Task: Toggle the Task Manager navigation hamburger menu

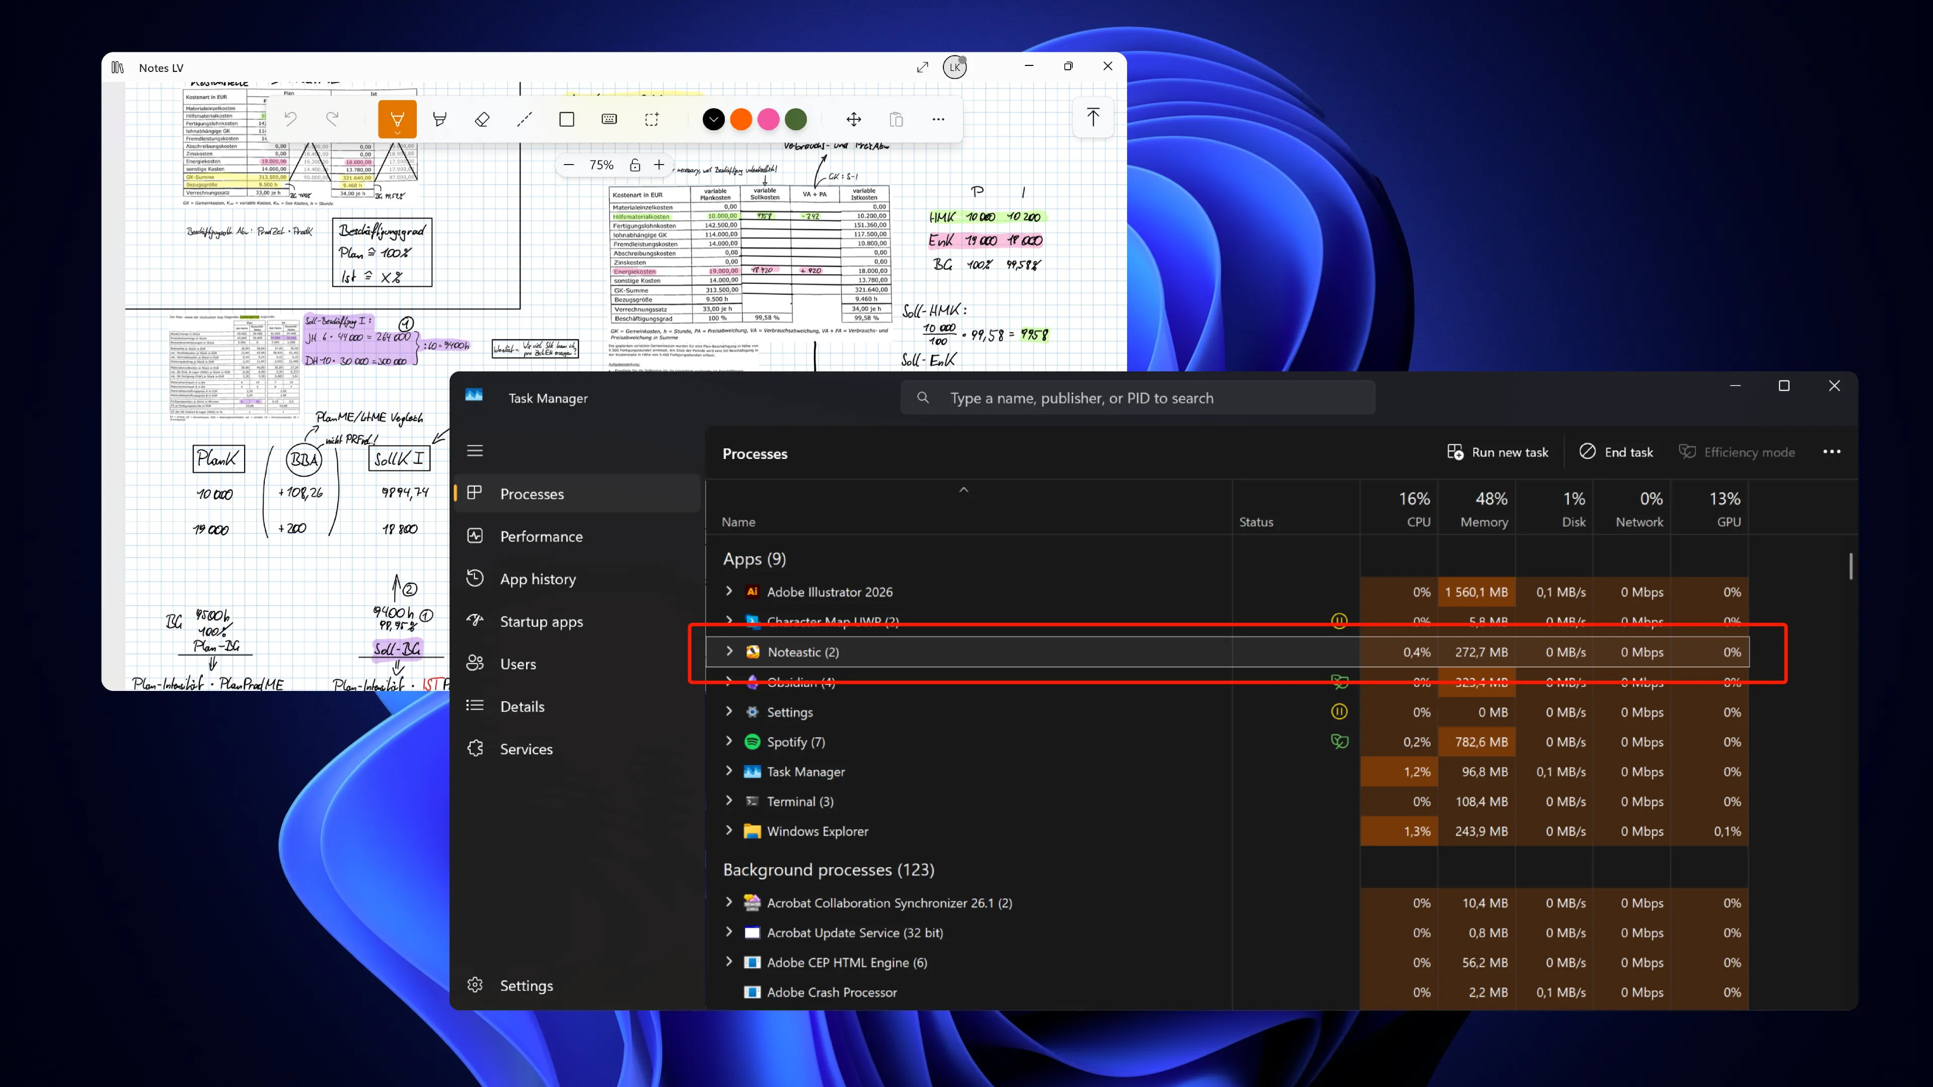Action: click(475, 451)
